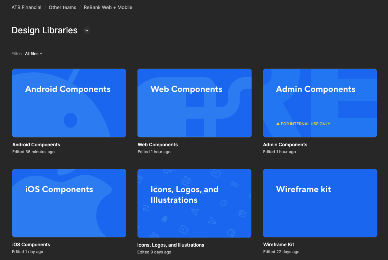Click 'Edited 1 hour ago' under Admin Components
Image resolution: width=388 pixels, height=260 pixels.
pos(279,152)
